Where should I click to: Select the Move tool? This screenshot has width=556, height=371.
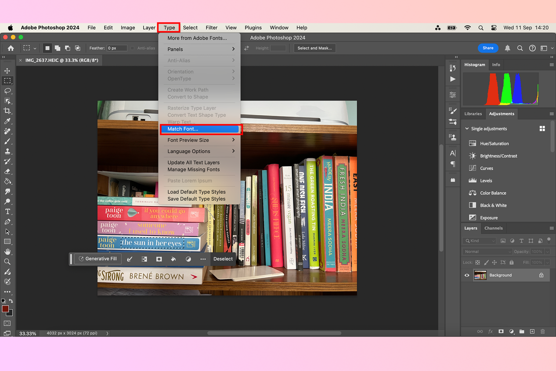pos(7,71)
